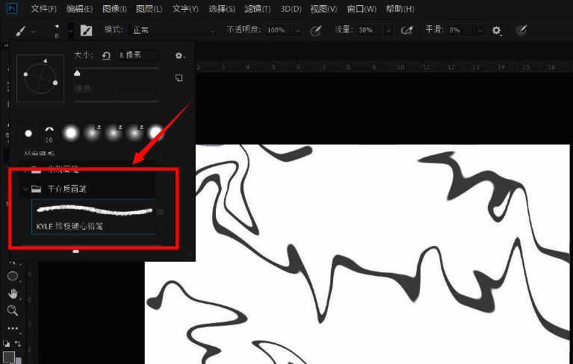
Task: Open the 选择(S) menu
Action: (222, 9)
